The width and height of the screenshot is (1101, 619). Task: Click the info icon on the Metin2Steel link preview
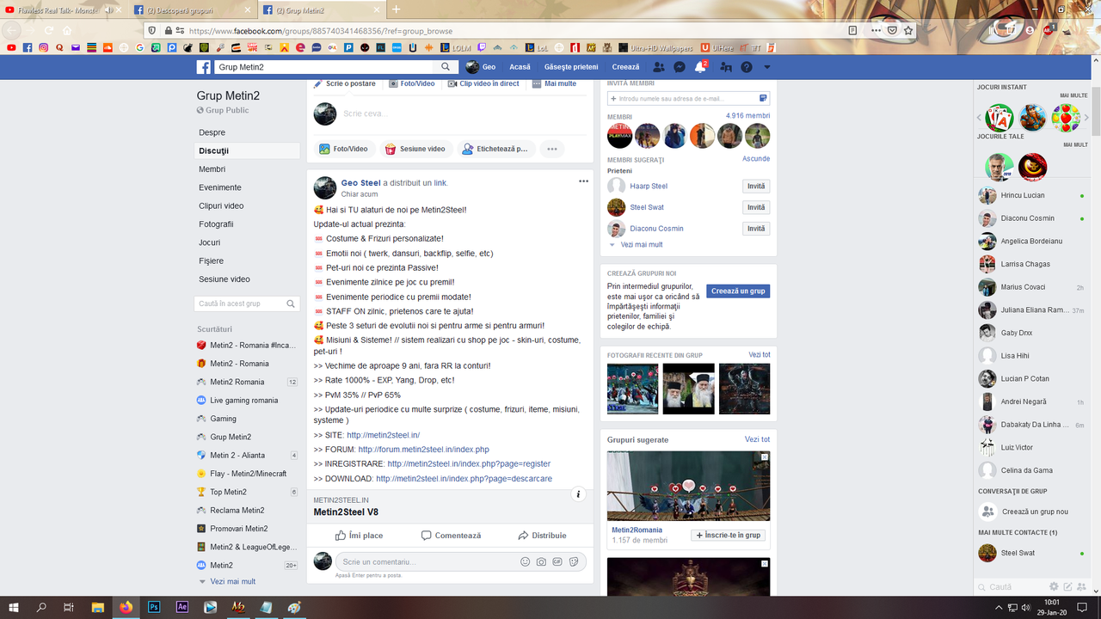click(579, 494)
